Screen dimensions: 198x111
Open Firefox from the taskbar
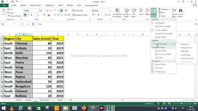[84, 108]
